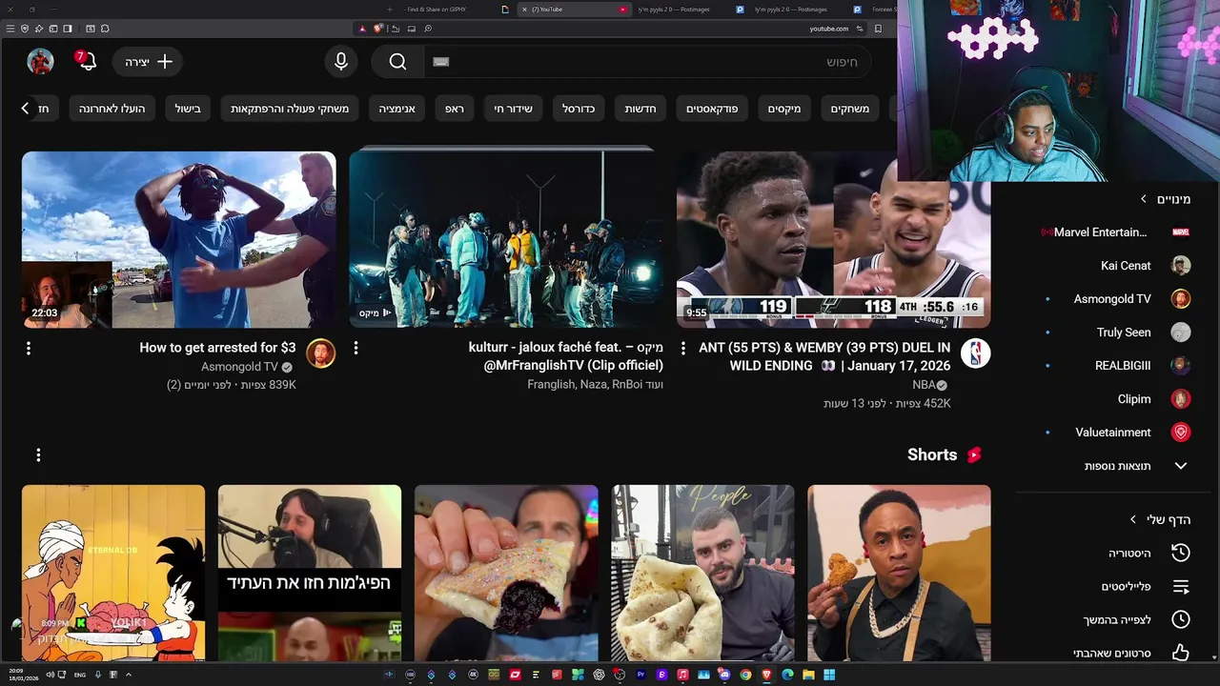Open 'How to get arrested for $3' title
Screen dimensions: 1220x686
[218, 348]
